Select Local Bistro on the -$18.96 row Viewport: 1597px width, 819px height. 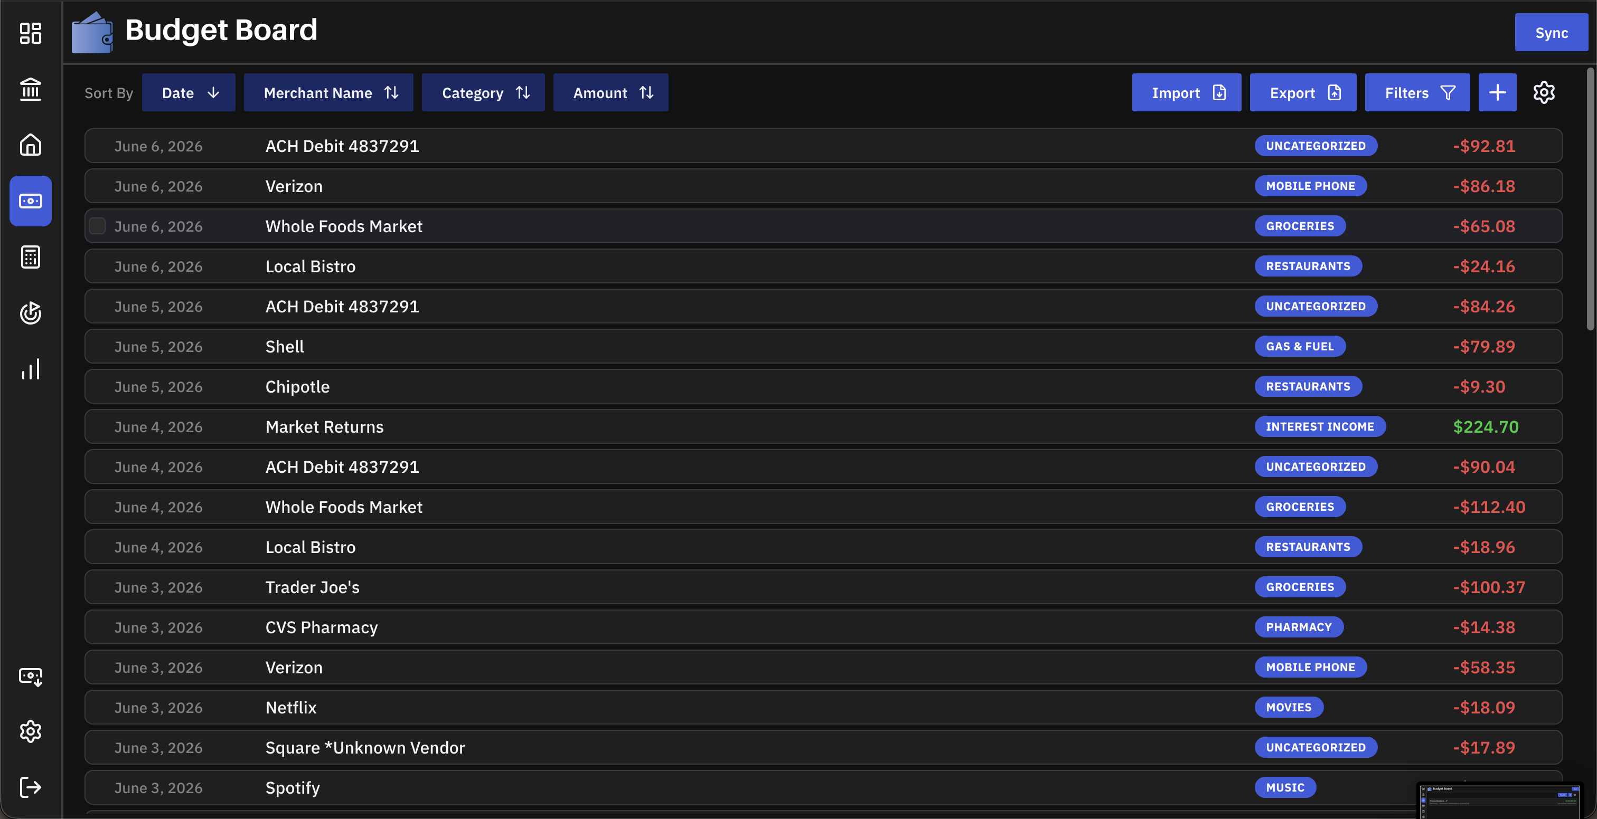(x=311, y=547)
